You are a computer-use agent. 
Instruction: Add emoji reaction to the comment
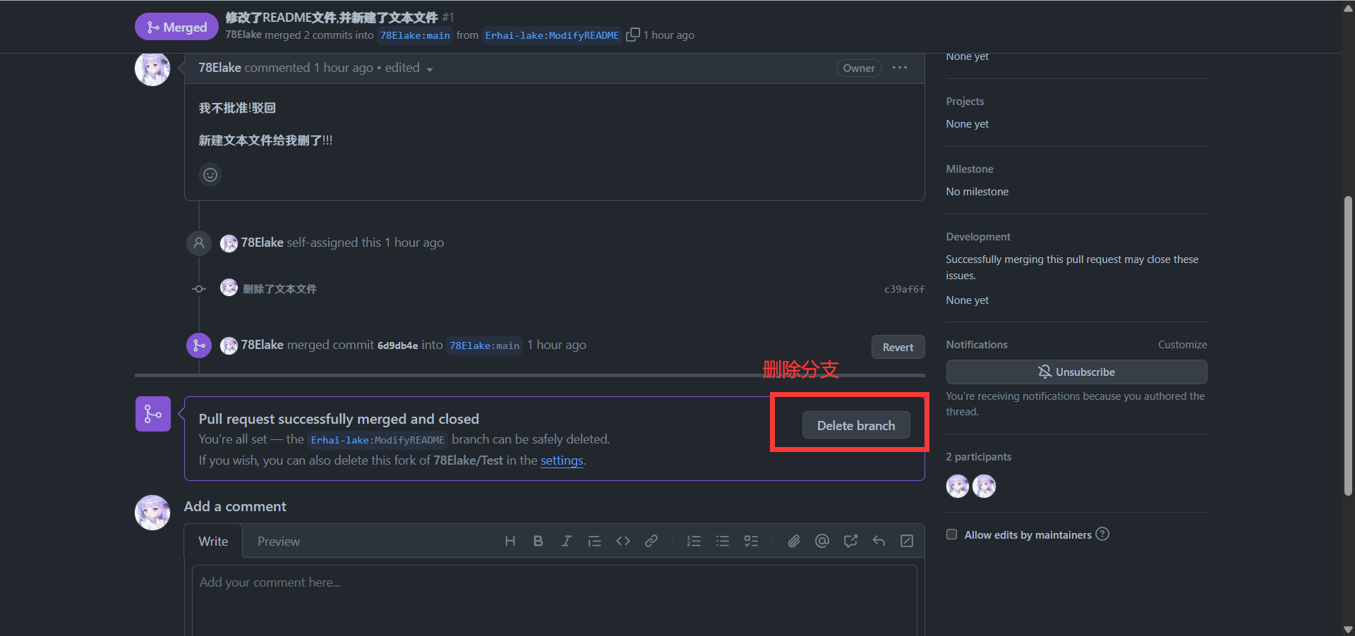tap(210, 175)
